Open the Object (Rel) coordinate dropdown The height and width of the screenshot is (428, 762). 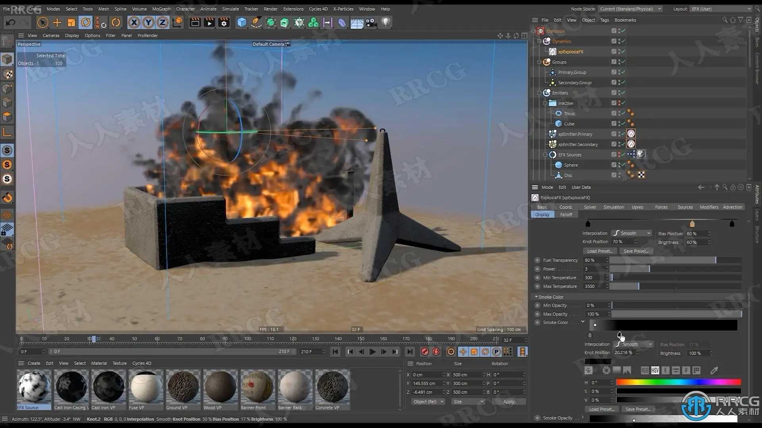coord(428,401)
